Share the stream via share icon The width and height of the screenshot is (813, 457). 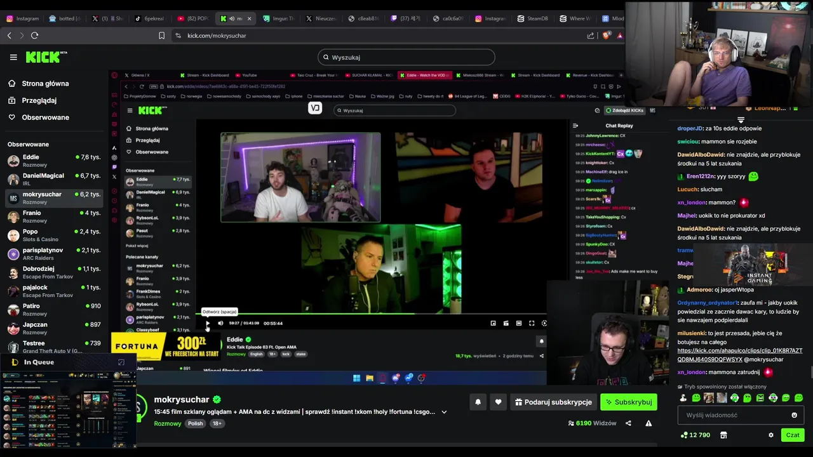click(x=628, y=423)
